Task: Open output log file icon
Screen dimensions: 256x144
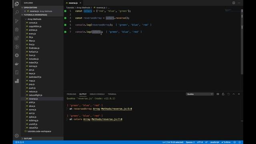Action: pos(228,94)
